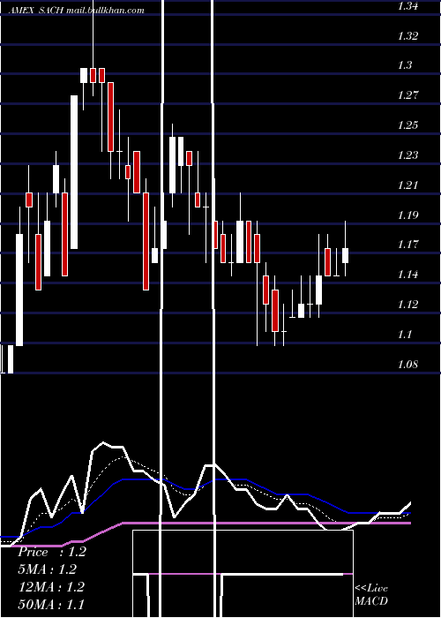Click the 1.17 price axis label
The height and width of the screenshot is (618, 441).
(407, 245)
